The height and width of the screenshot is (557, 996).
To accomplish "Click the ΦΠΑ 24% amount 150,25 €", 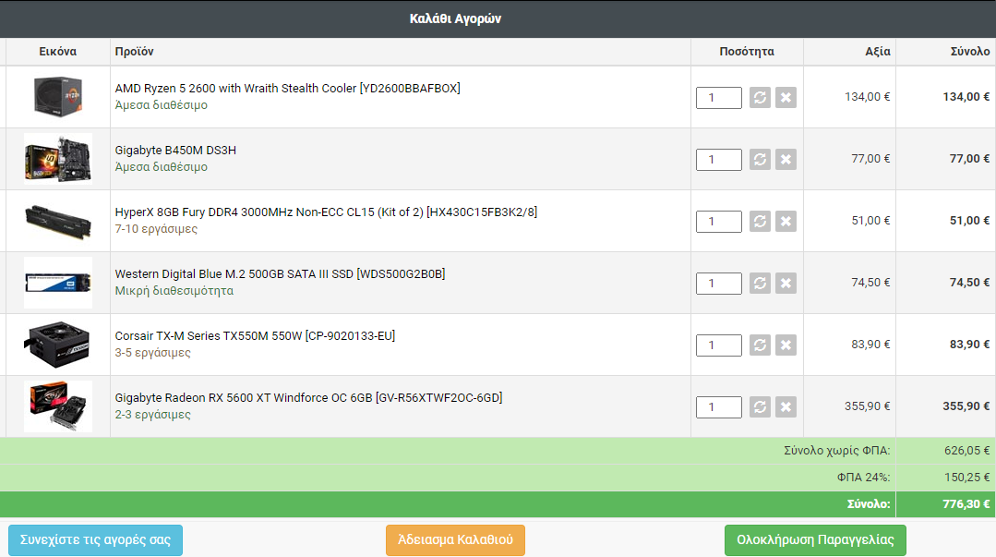I will (x=966, y=478).
